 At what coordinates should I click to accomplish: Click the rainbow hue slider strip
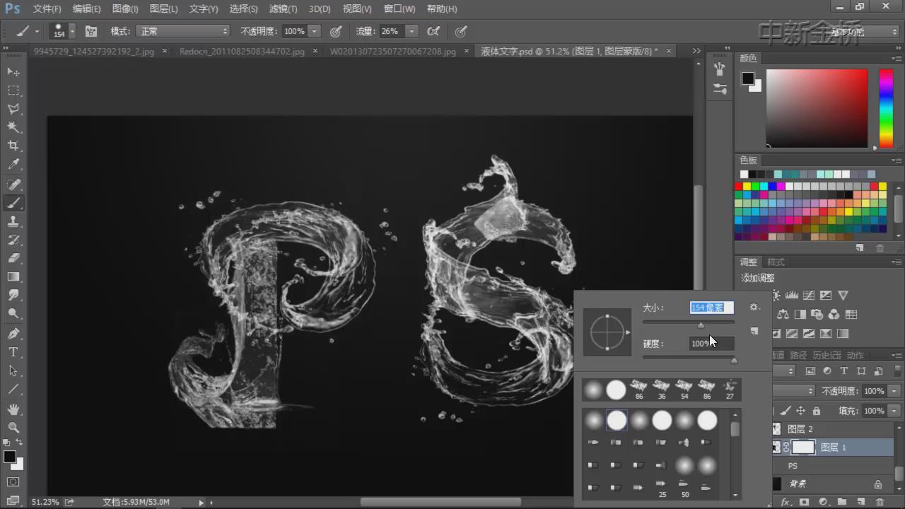[x=886, y=108]
